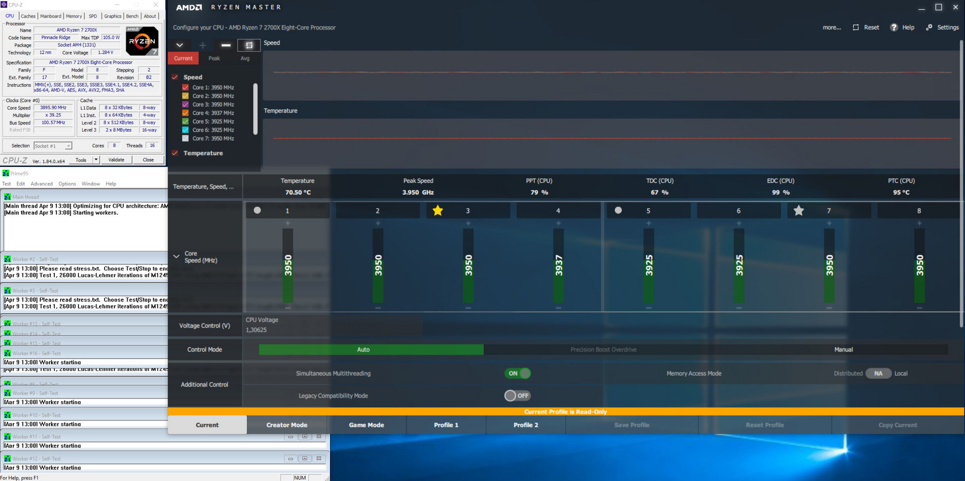The image size is (965, 481).
Task: Open the Bench tab in CPU-Z
Action: coord(132,16)
